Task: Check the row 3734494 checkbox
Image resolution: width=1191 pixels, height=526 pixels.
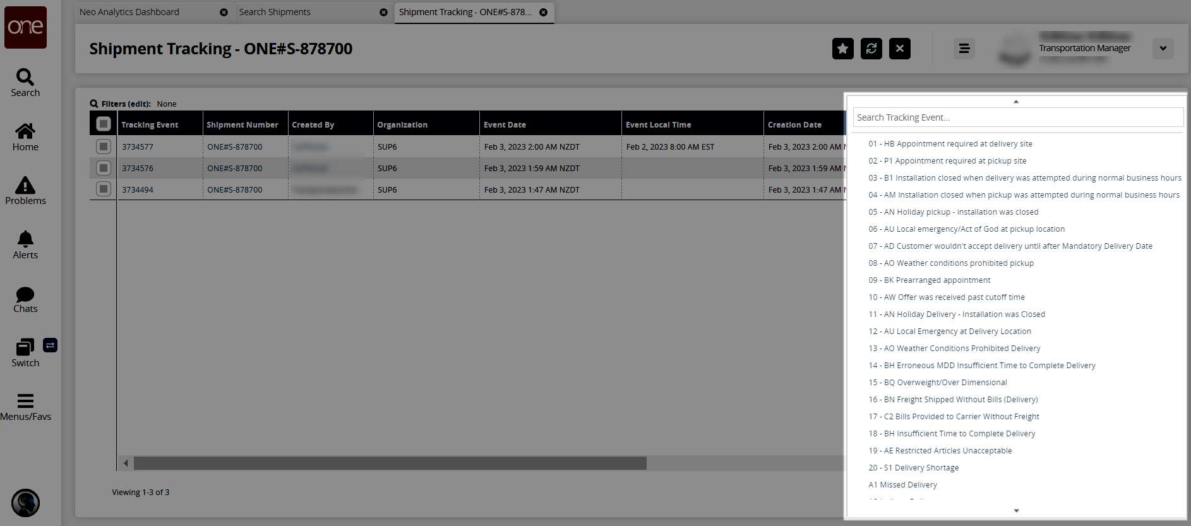Action: point(104,189)
